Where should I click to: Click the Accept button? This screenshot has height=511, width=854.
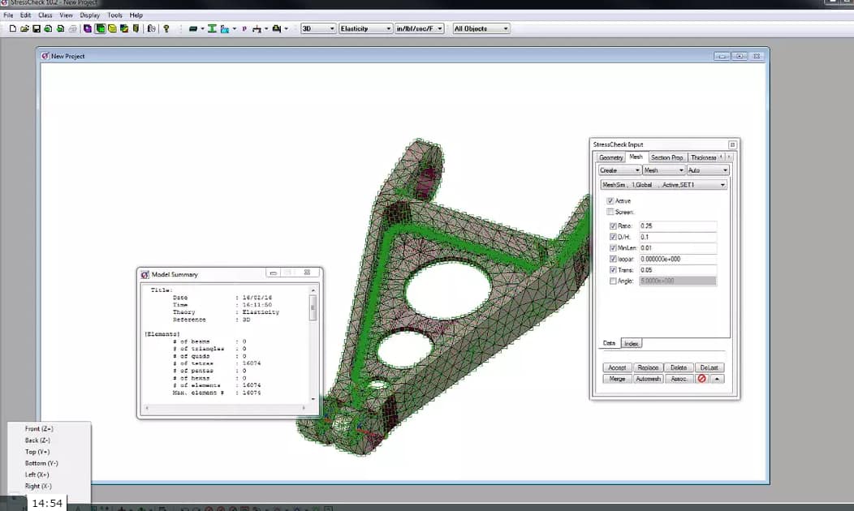pos(618,367)
